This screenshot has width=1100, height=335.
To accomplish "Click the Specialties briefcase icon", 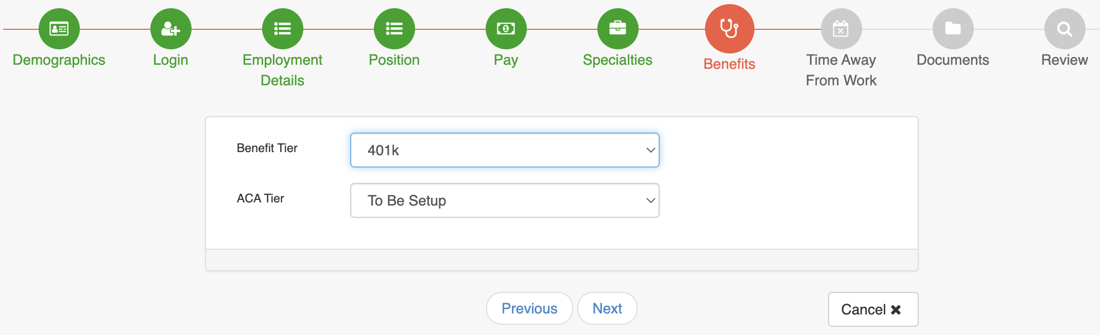I will (x=617, y=29).
